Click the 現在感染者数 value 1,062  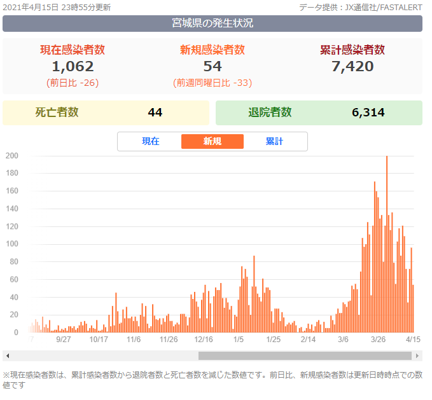coord(73,66)
